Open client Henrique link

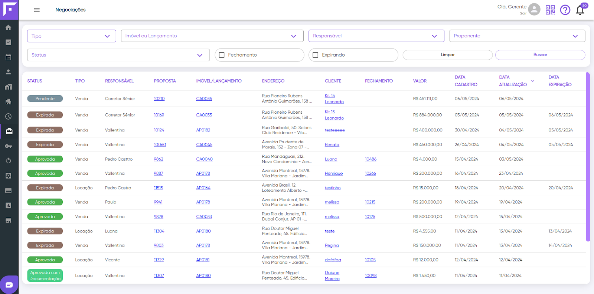coord(334,173)
